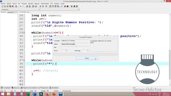Click the Print toolbar icon
This screenshot has height=96, width=171.
click(x=16, y=6)
